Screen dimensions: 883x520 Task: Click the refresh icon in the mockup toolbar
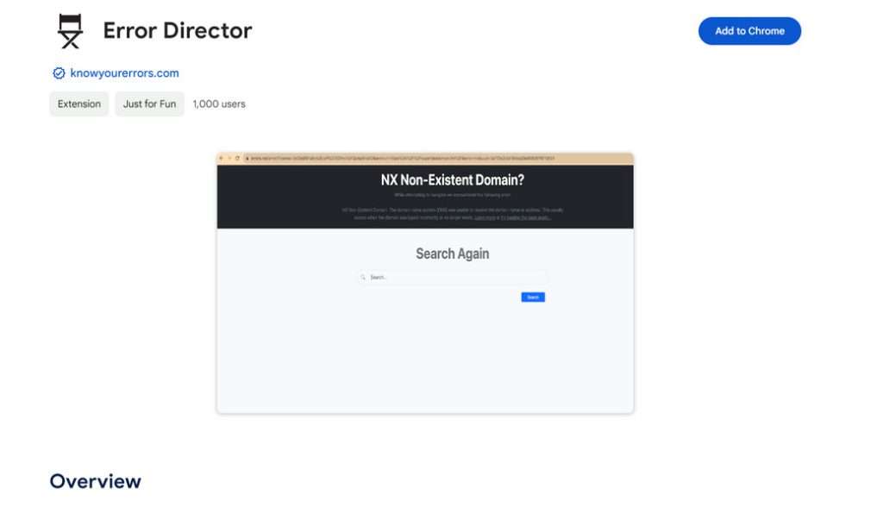(238, 158)
